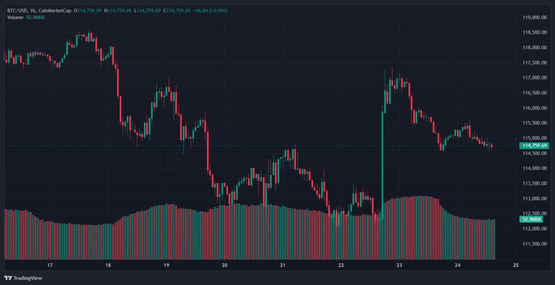Click the 116,000.00 price axis label

(533, 108)
